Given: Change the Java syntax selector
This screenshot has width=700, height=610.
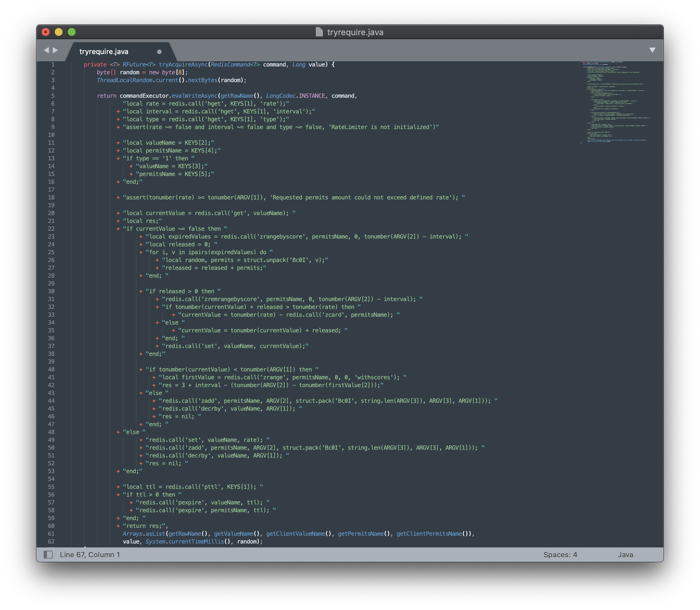Looking at the screenshot, I should [x=625, y=555].
